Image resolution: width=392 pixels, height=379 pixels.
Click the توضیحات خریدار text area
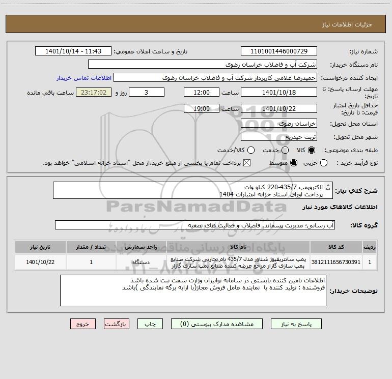tap(193, 290)
